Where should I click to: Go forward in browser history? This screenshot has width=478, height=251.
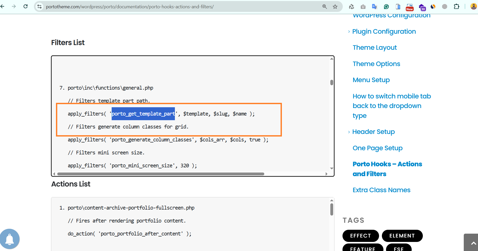(x=14, y=6)
